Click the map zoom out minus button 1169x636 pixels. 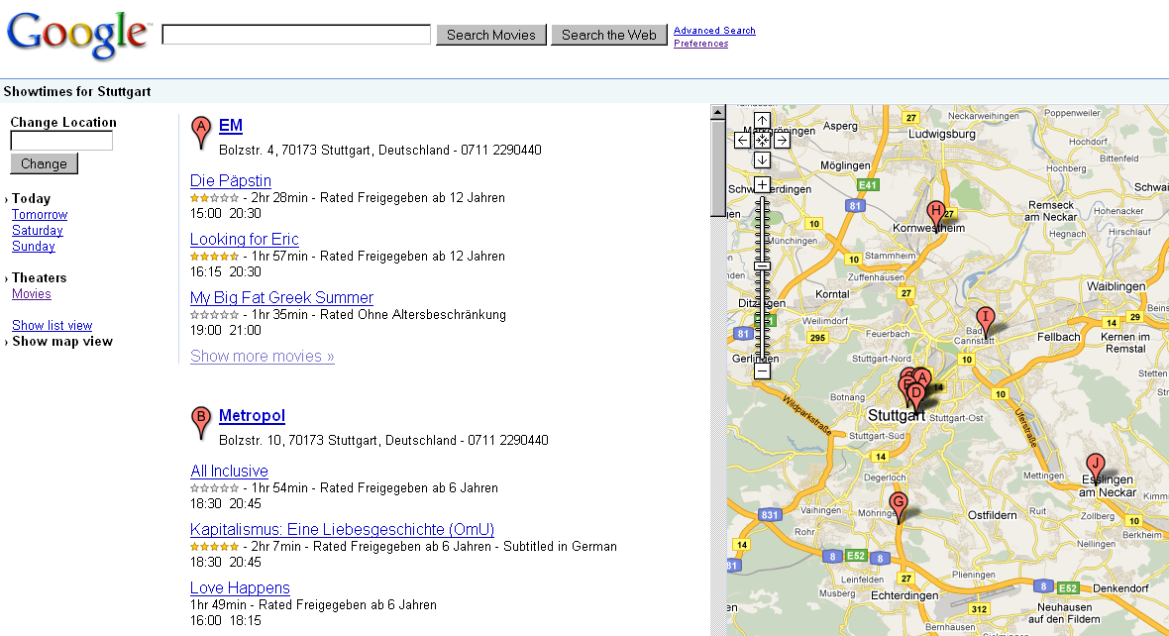(762, 371)
